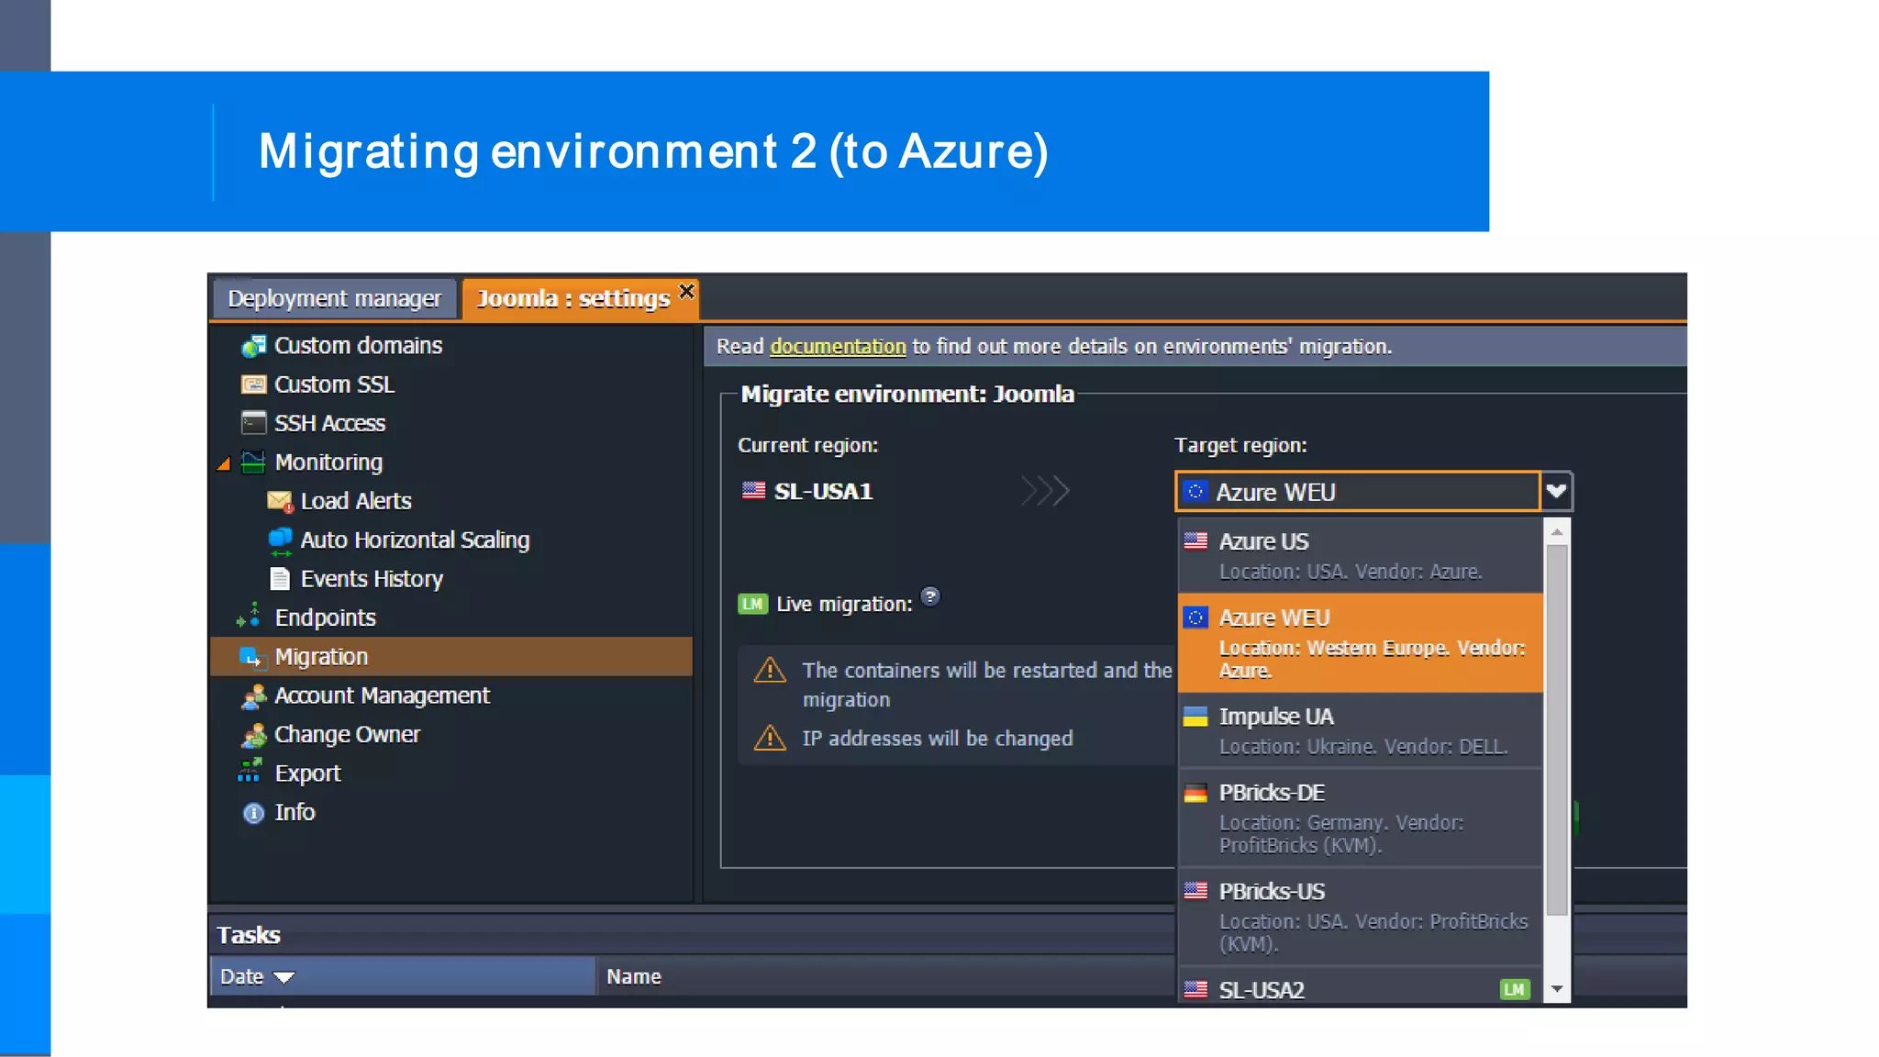Viewport: 1879px width, 1057px height.
Task: Click the Load Alerts envelope icon
Action: click(x=280, y=501)
